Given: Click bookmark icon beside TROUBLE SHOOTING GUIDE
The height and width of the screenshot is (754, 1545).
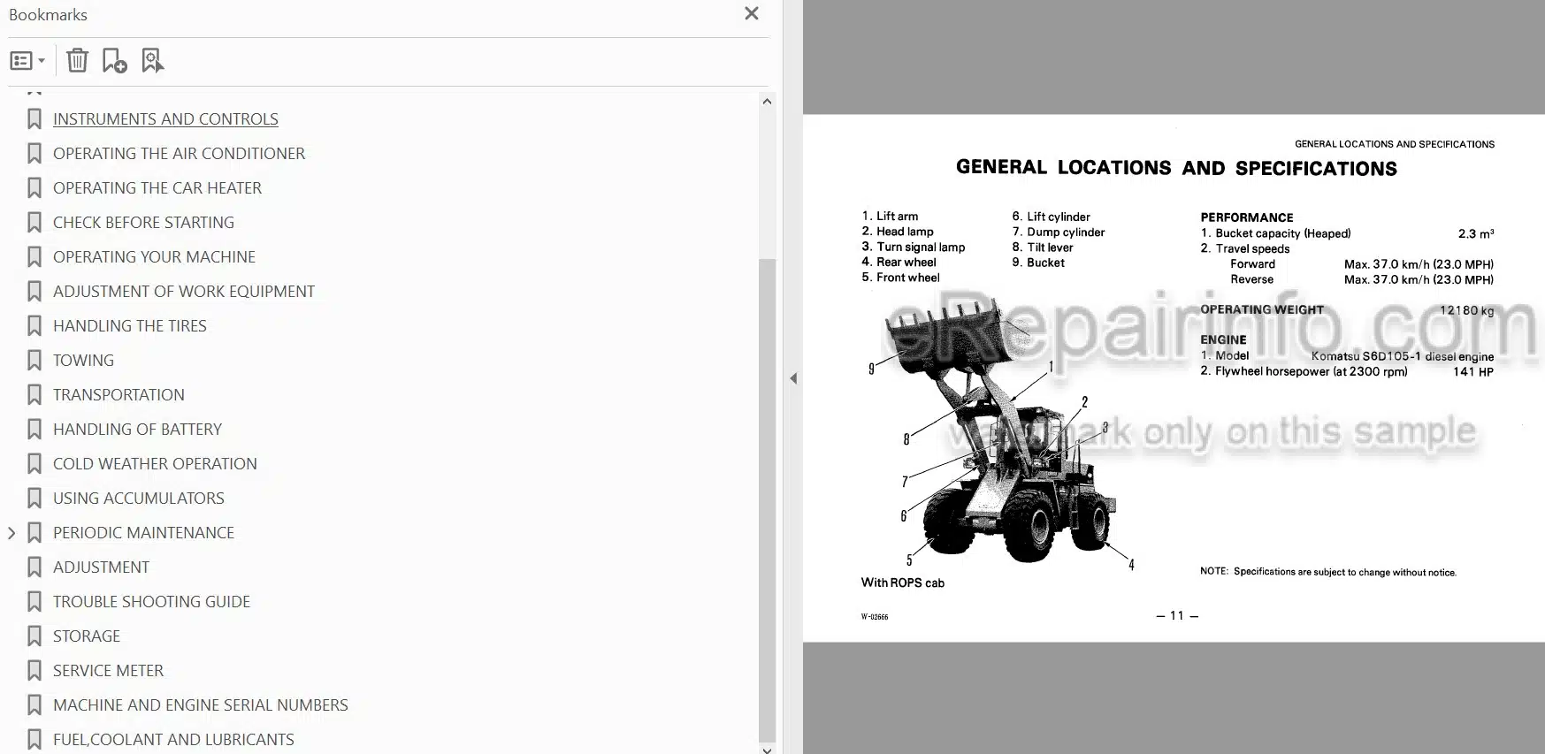Looking at the screenshot, I should coord(34,601).
